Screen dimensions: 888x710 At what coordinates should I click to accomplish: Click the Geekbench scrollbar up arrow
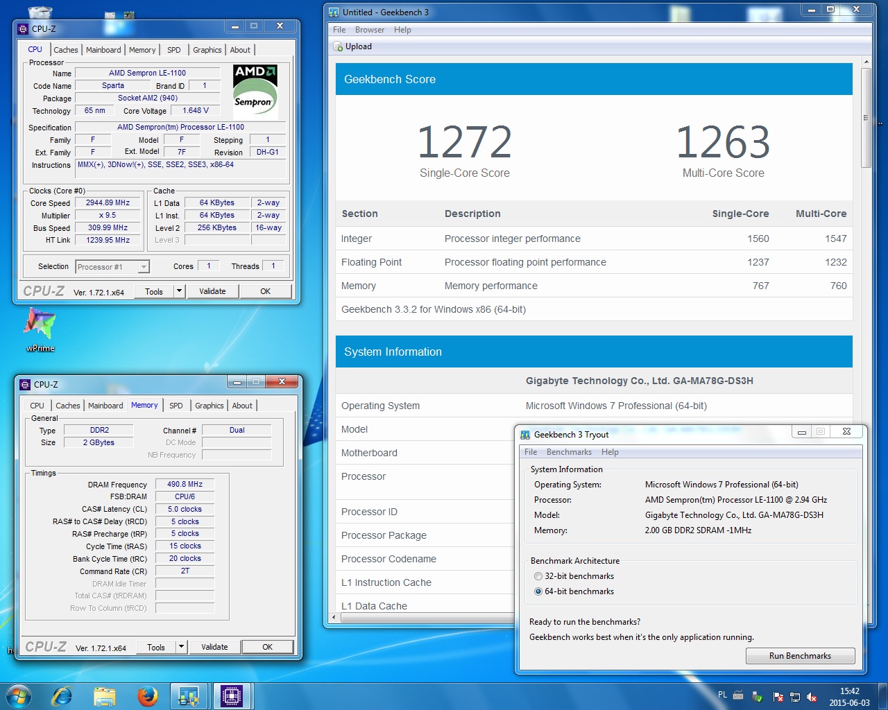coord(866,62)
